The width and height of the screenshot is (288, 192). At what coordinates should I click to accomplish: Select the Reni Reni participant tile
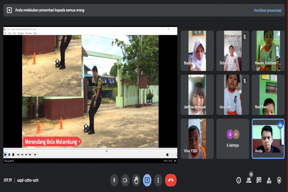click(x=268, y=95)
